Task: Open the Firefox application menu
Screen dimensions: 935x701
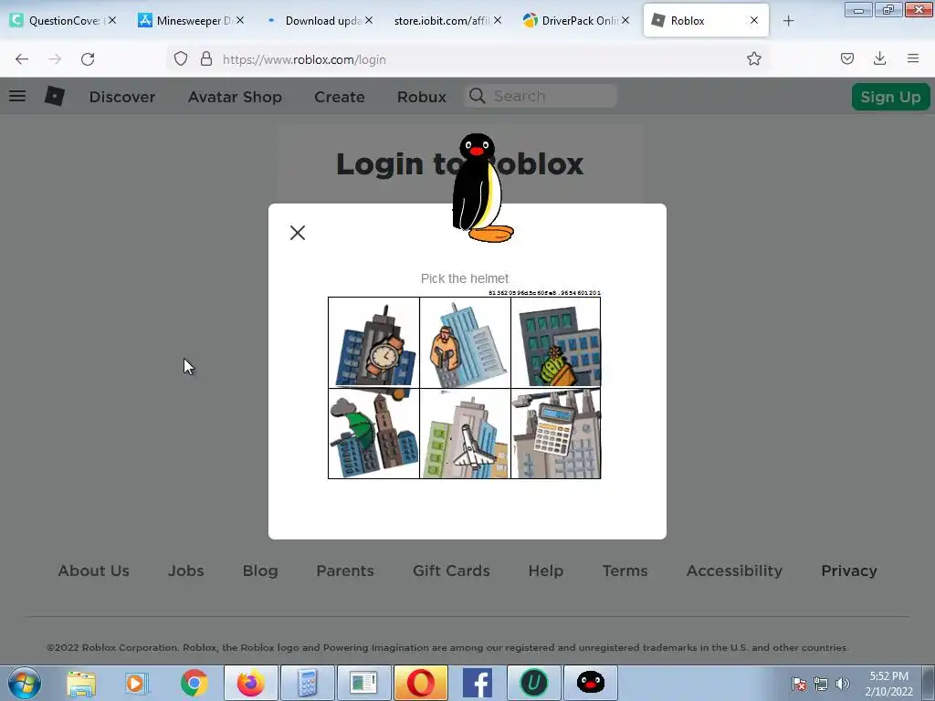Action: tap(913, 58)
